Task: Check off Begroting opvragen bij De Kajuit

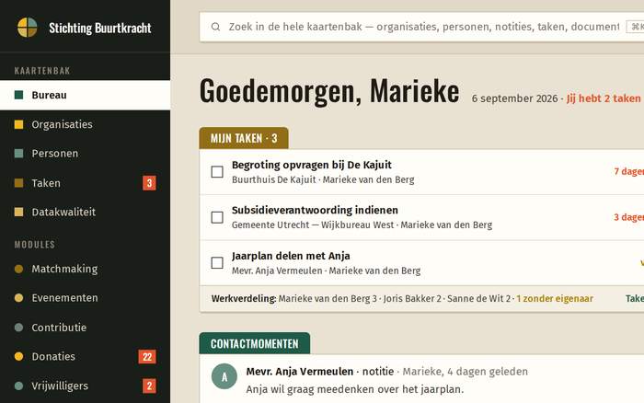Action: 217,172
